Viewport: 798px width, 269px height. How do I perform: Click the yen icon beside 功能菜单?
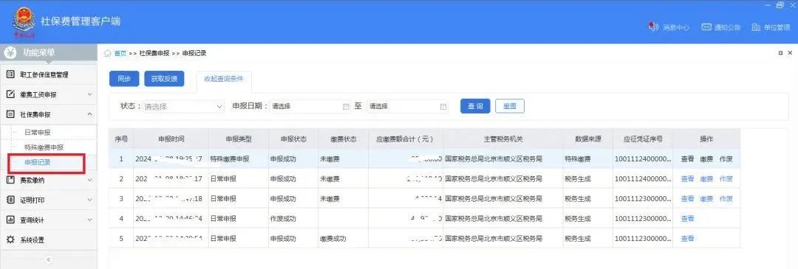click(x=10, y=52)
